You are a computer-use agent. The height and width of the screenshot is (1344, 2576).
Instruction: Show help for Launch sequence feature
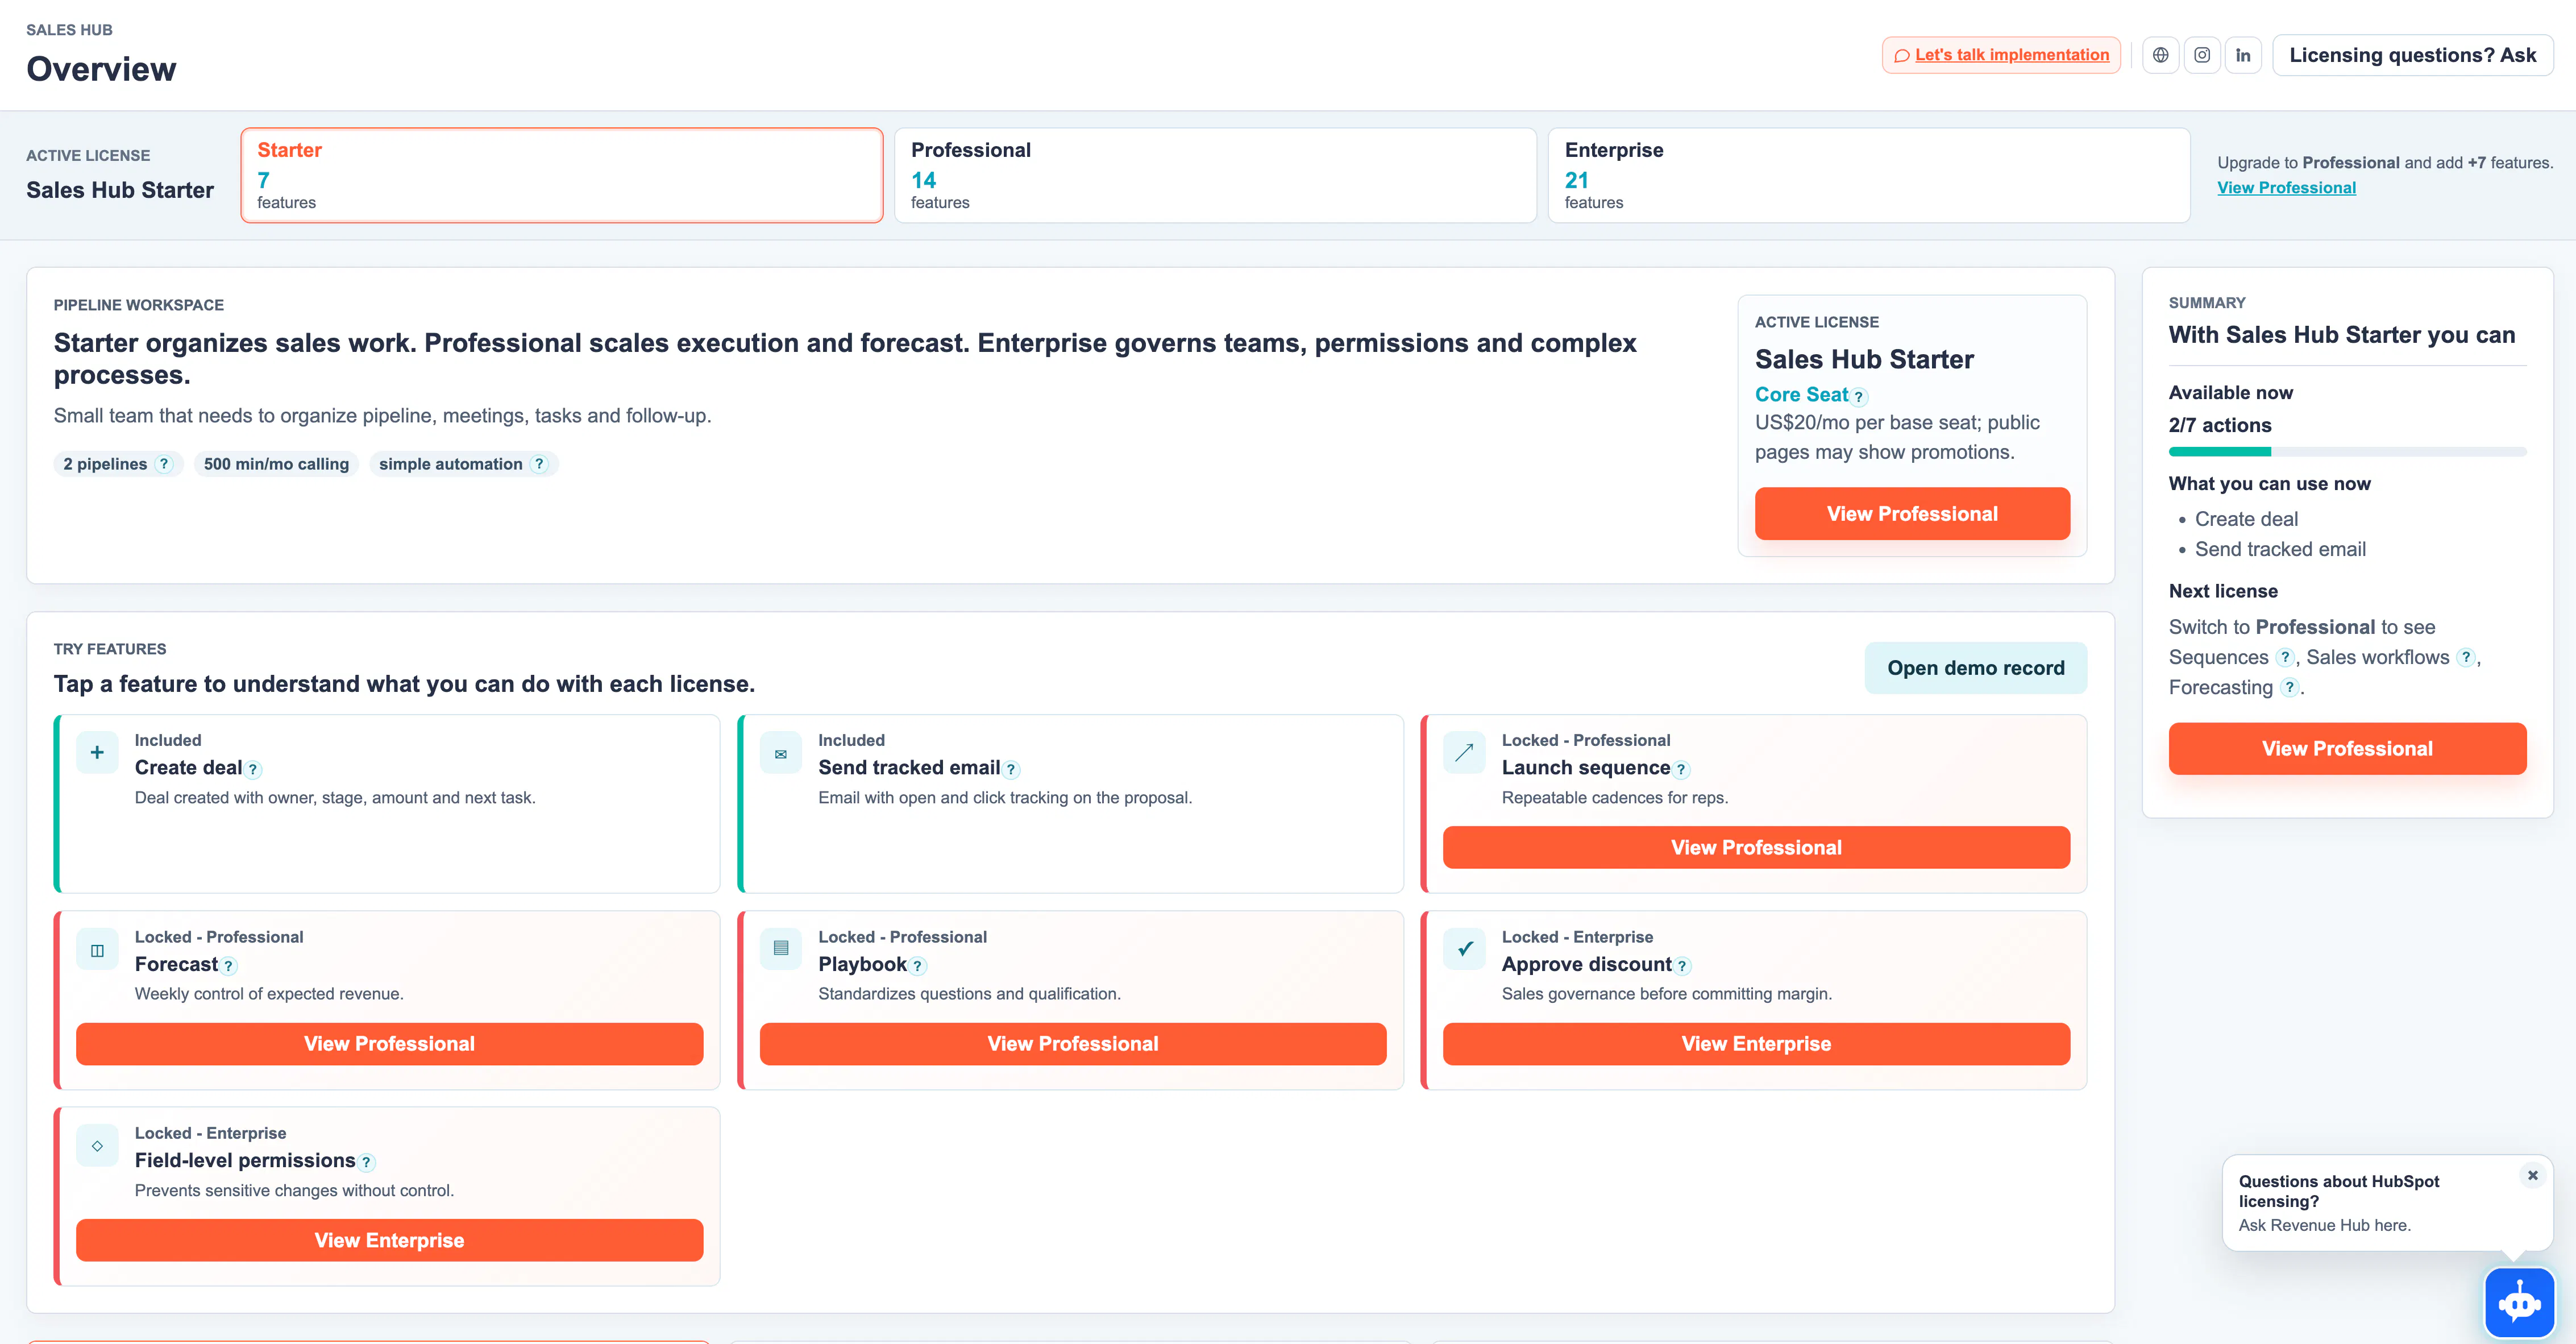pyautogui.click(x=1681, y=770)
